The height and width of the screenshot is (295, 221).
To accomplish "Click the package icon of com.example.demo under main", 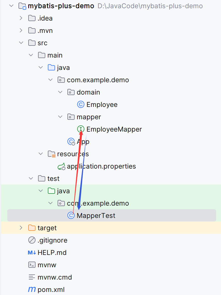I will [x=61, y=80].
